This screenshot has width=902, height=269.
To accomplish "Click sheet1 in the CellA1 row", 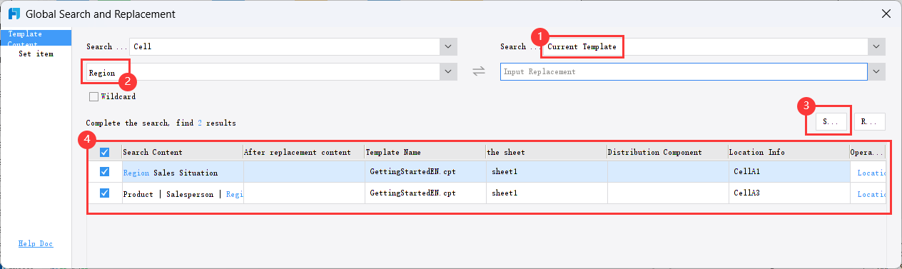I will [505, 172].
